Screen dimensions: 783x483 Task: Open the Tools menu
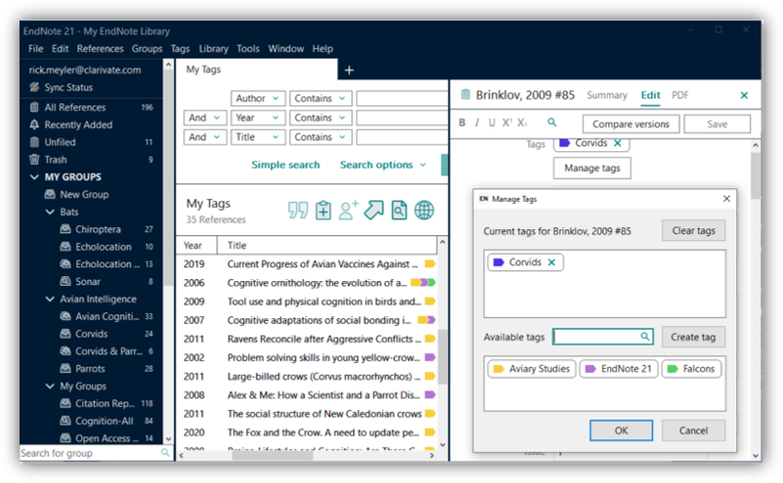tap(248, 49)
